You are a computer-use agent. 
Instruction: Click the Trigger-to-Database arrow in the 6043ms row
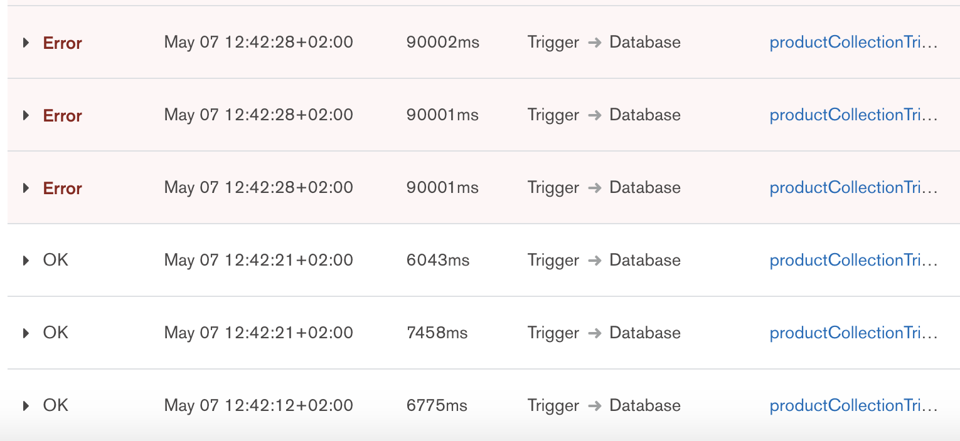[x=594, y=261]
